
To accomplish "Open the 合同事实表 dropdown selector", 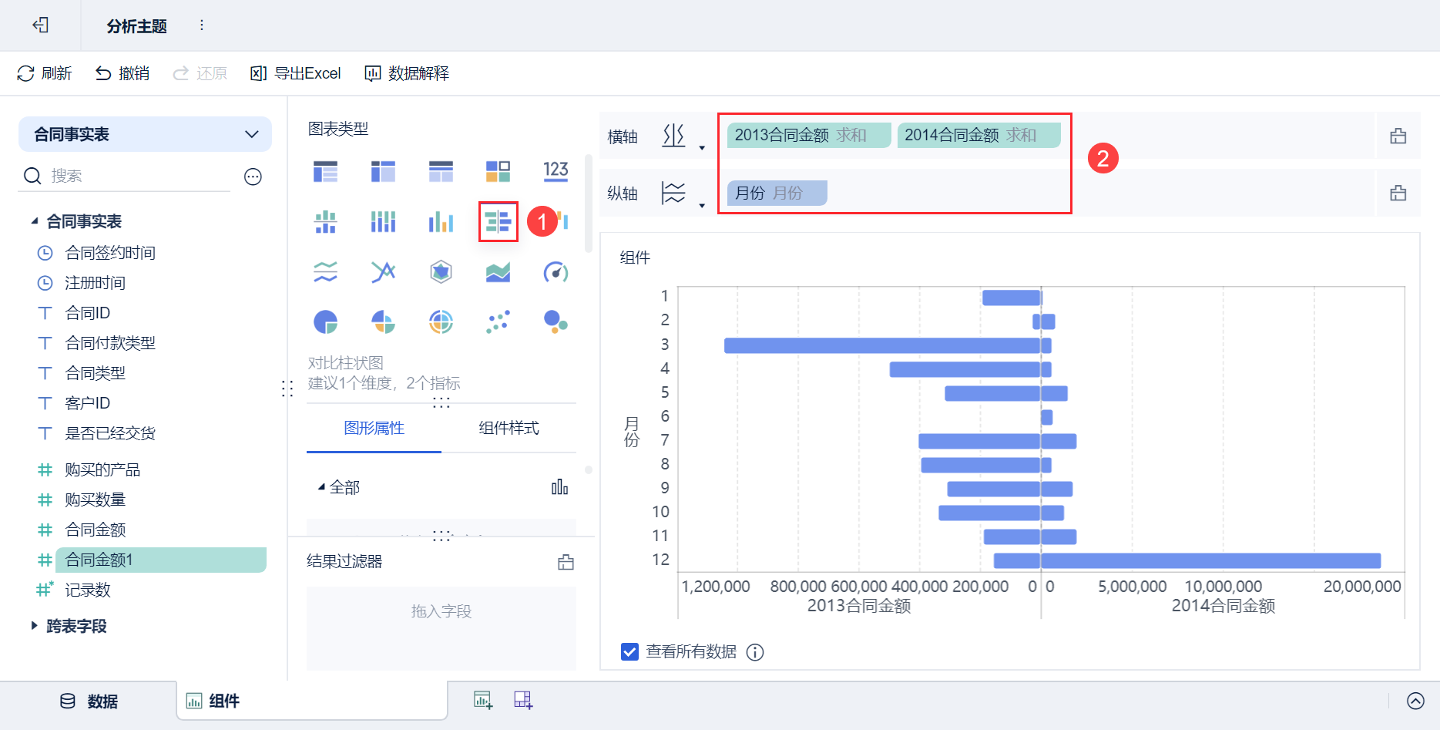I will click(145, 134).
